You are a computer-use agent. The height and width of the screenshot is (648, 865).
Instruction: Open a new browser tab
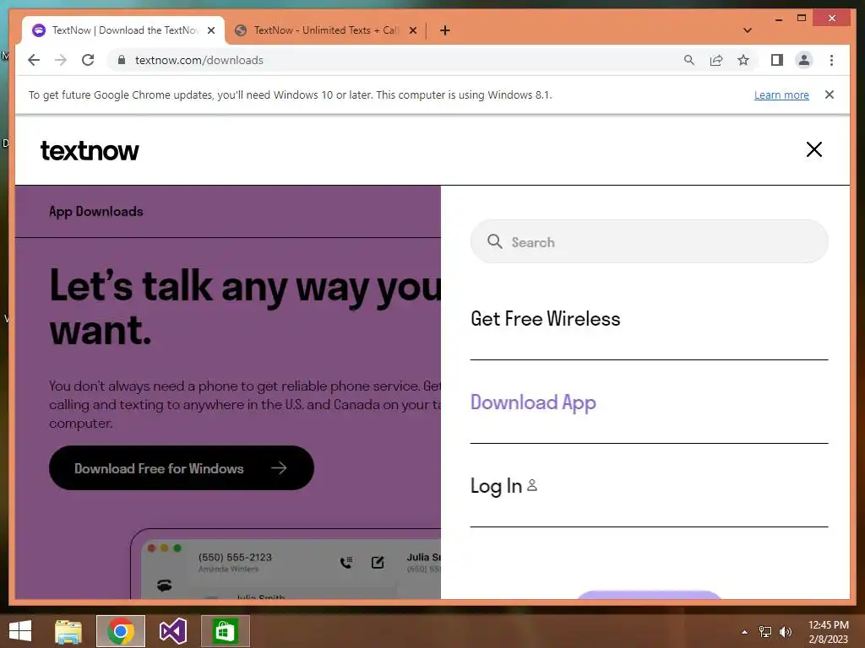(x=445, y=30)
